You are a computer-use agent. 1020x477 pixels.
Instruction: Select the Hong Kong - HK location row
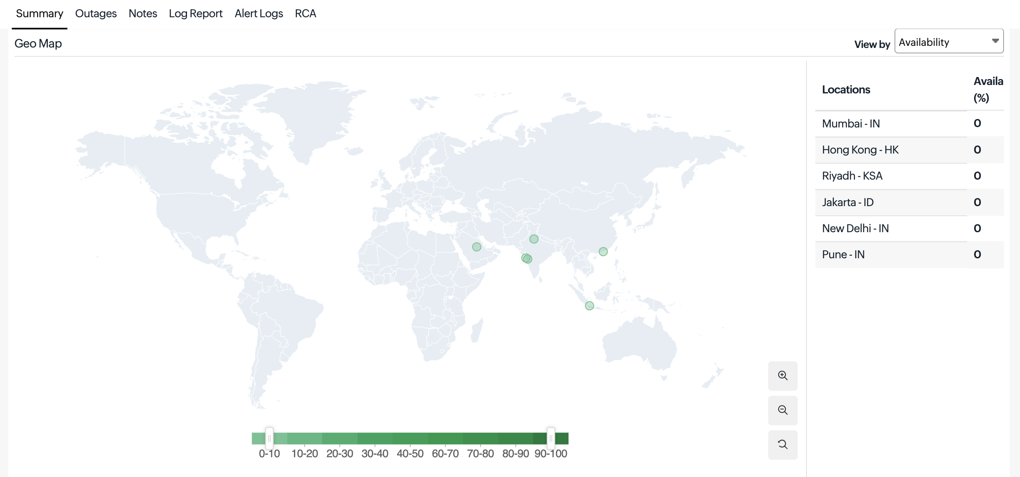pos(860,150)
